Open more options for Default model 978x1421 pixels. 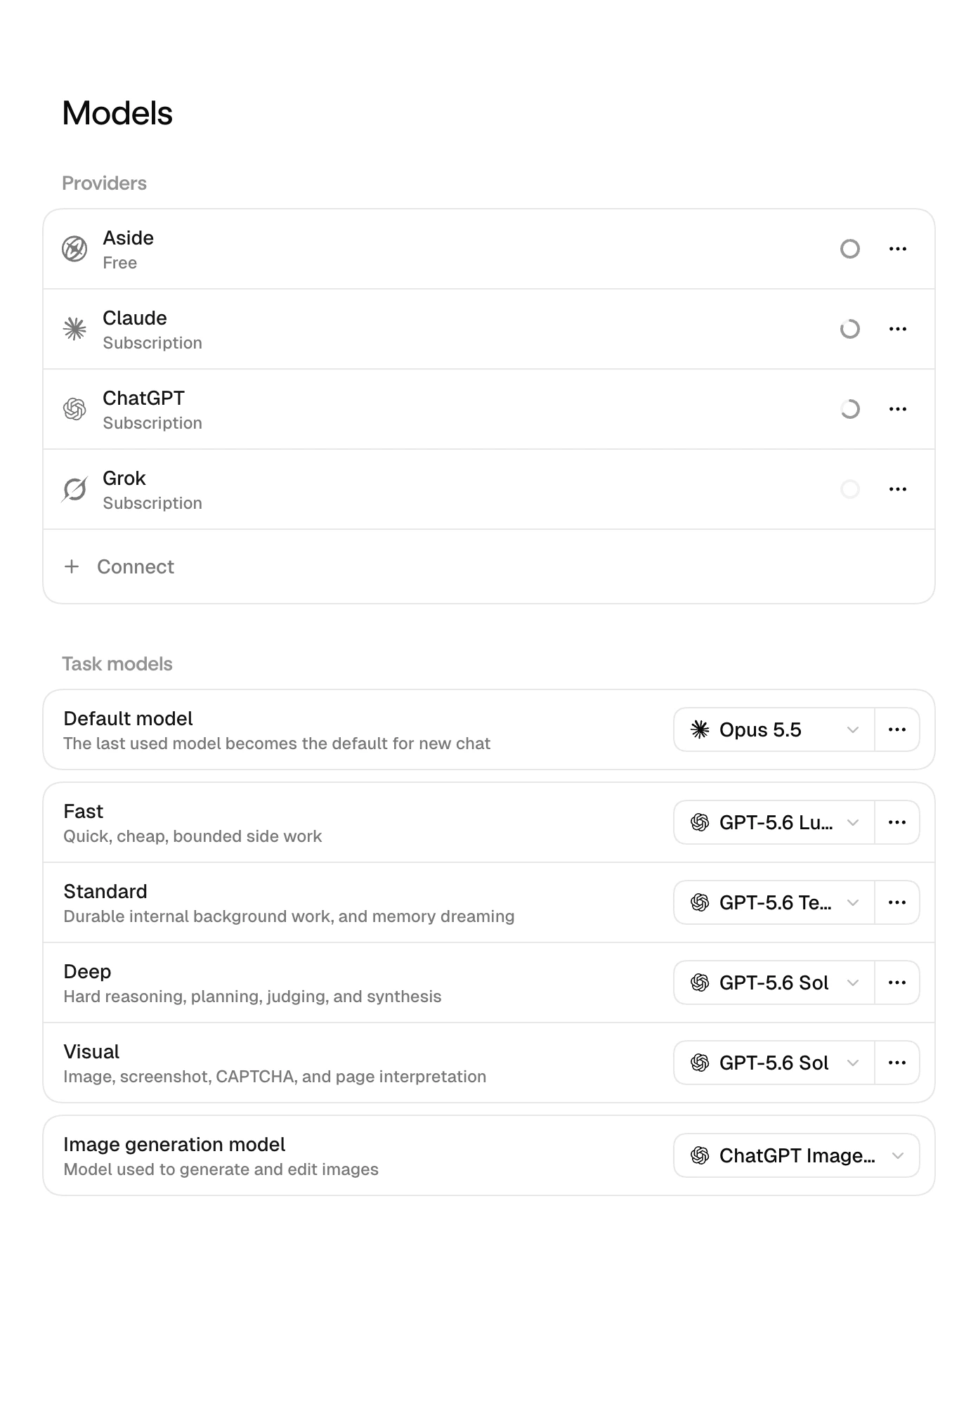click(897, 729)
